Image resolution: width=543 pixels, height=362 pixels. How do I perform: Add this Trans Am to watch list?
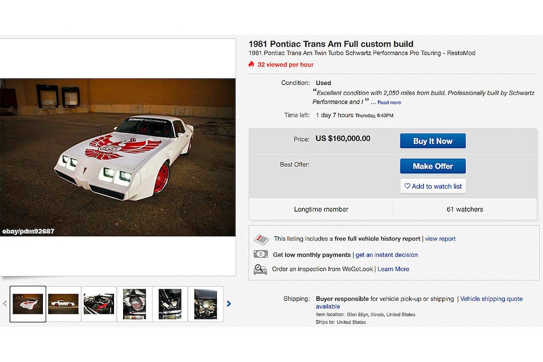[x=433, y=186]
